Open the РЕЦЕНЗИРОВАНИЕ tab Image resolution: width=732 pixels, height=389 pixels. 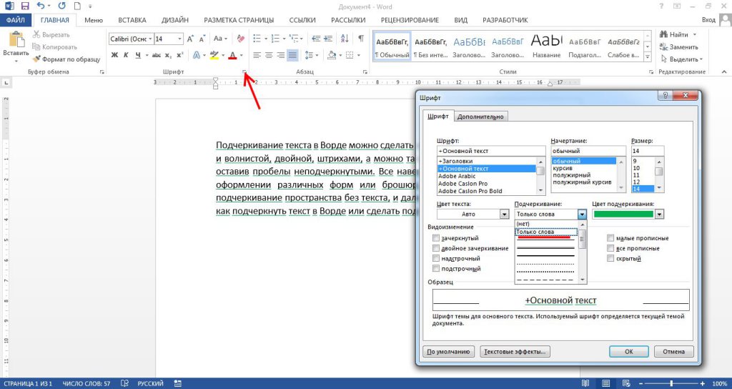(x=410, y=20)
